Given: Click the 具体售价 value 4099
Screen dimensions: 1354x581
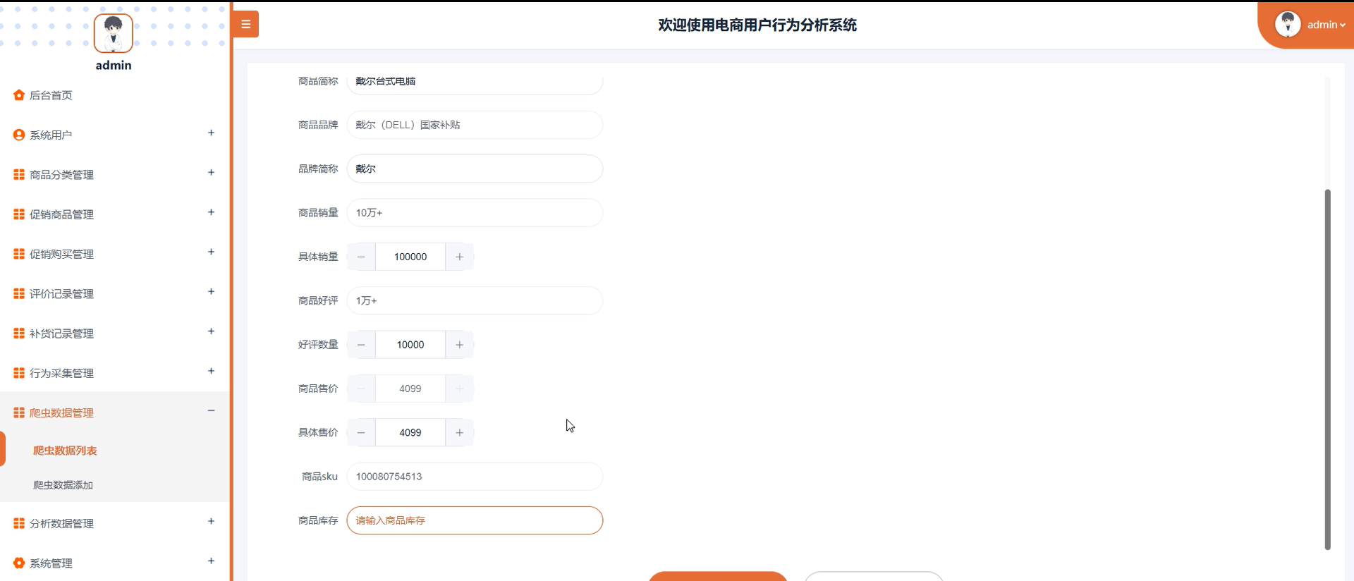Looking at the screenshot, I should click(x=410, y=432).
